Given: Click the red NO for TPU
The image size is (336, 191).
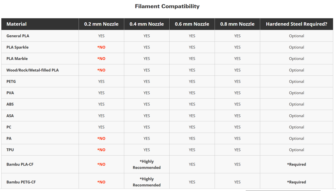Looking at the screenshot, I should 101,150.
